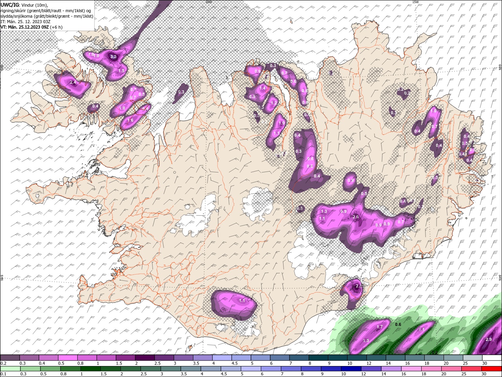Select the darkest purple swatch labeled 2, upper legend
Image resolution: width=502 pixels, height=377 pixels.
pyautogui.click(x=145, y=358)
